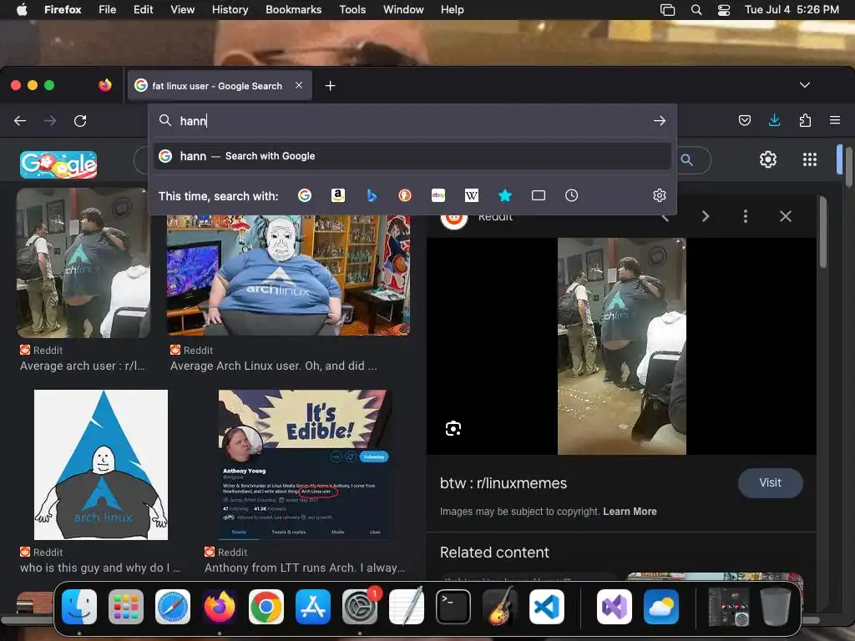Go back to previous page
This screenshot has height=641, width=855.
click(x=20, y=120)
